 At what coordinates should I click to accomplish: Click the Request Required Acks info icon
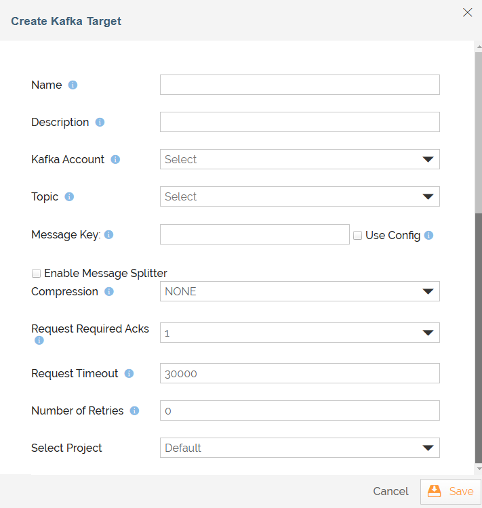tap(39, 340)
